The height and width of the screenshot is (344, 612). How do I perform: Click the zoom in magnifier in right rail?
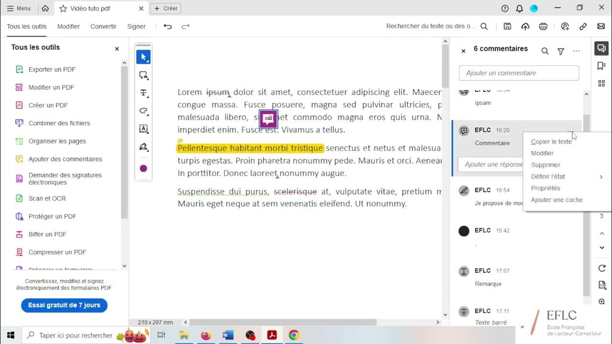[602, 301]
